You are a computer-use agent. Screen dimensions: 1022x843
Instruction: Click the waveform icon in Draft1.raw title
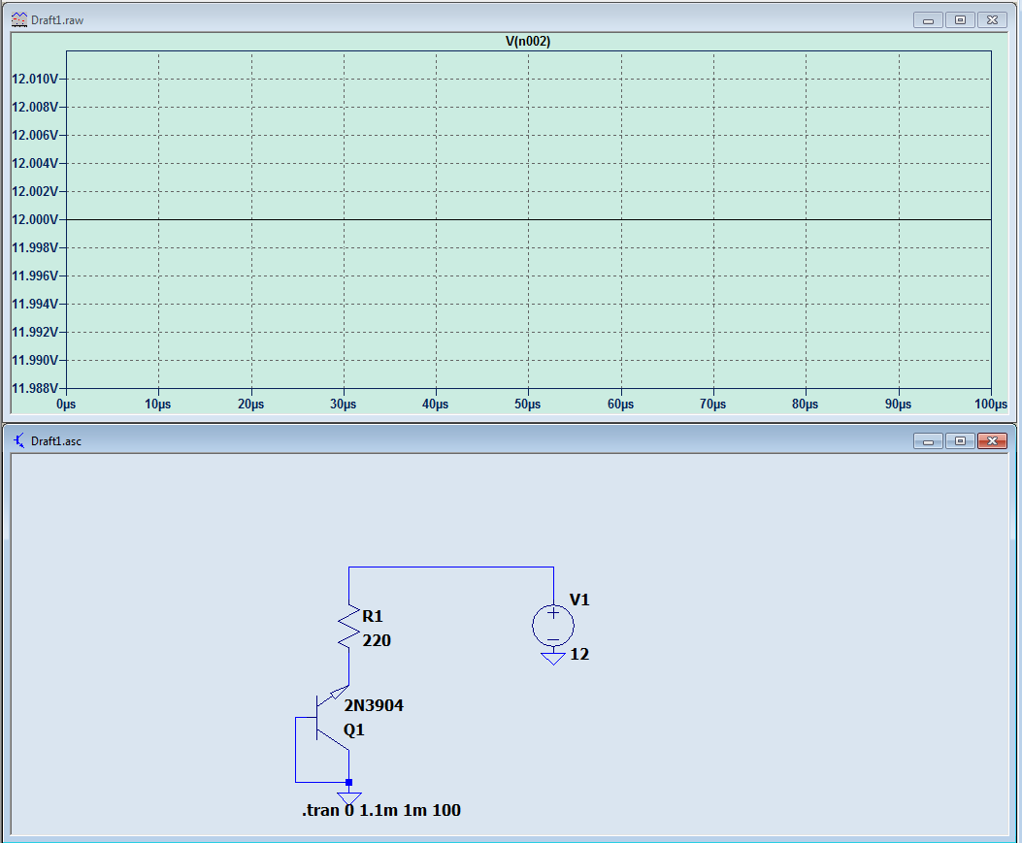coord(18,20)
